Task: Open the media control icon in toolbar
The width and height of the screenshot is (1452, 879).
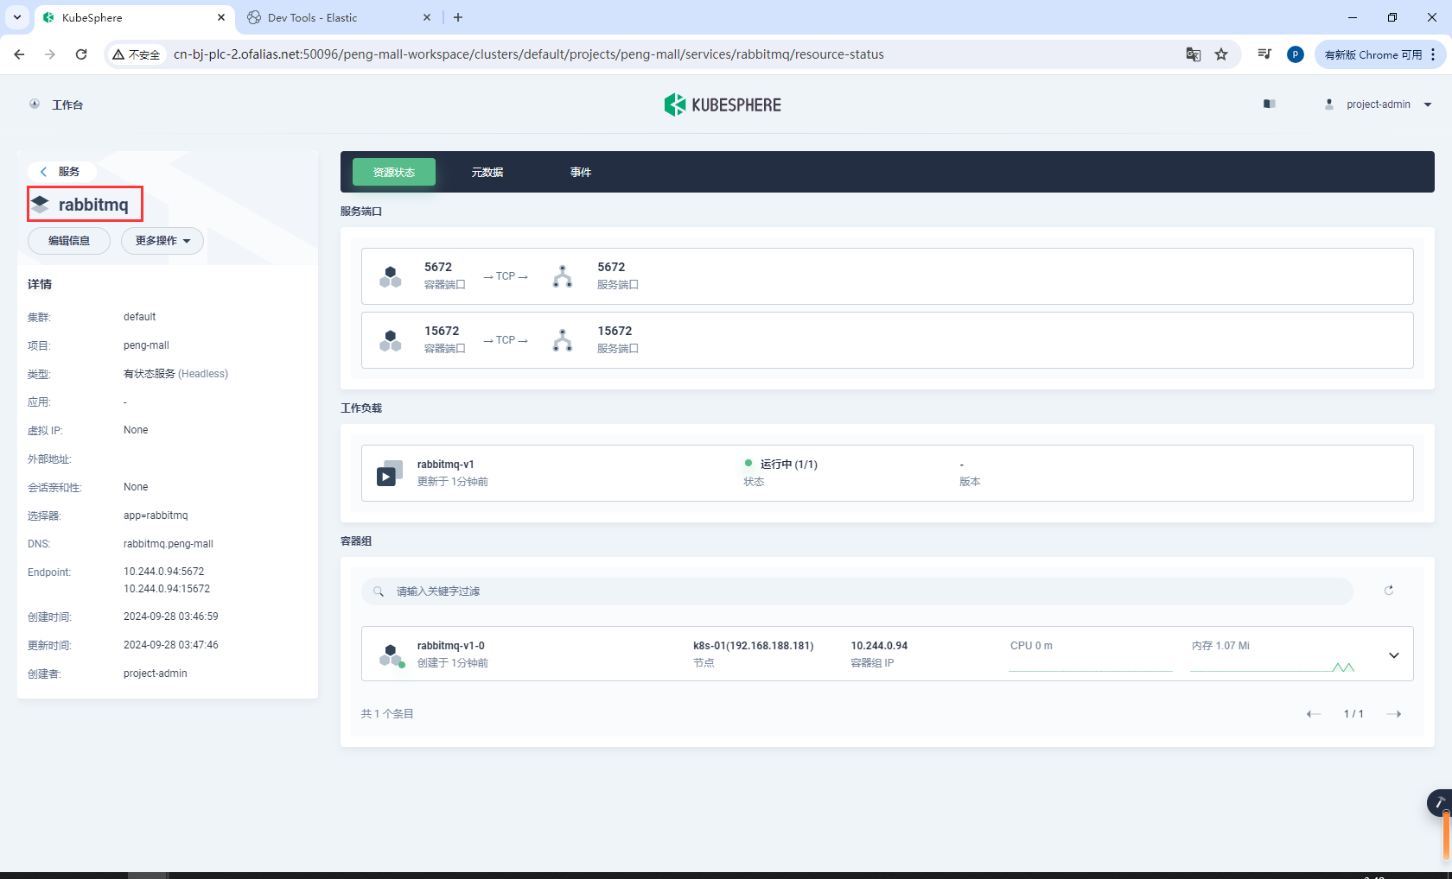Action: coord(1264,54)
